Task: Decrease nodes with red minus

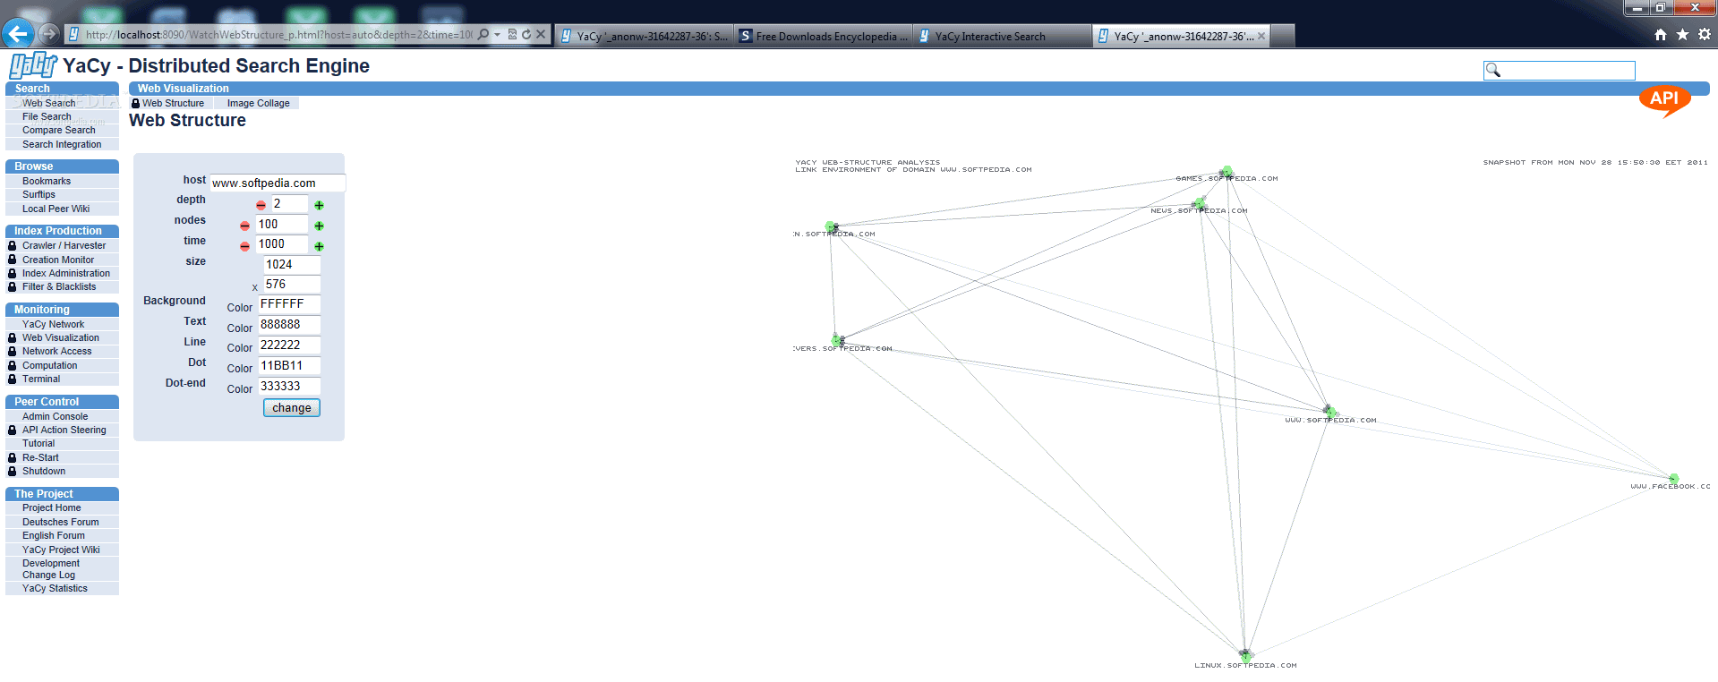Action: (x=244, y=226)
